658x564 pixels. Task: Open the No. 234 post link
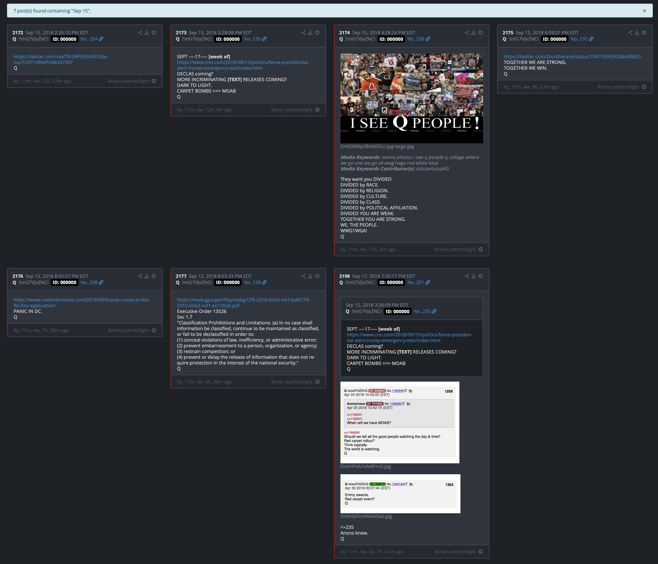92,39
